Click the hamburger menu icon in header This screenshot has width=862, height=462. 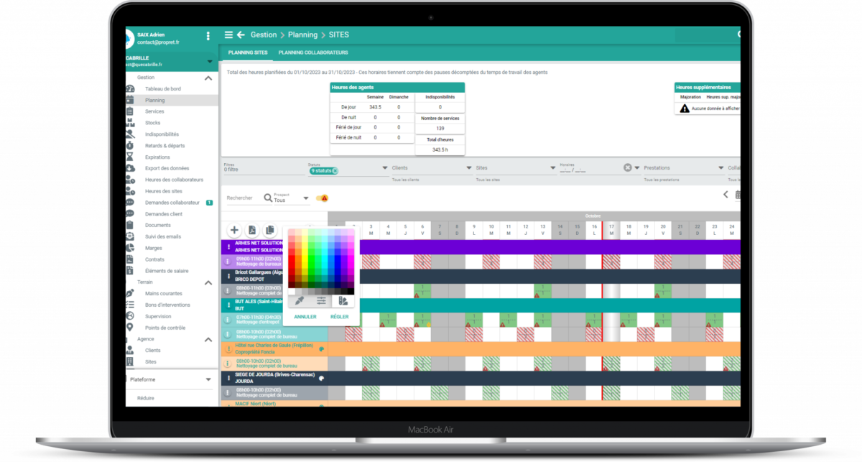[x=228, y=34]
